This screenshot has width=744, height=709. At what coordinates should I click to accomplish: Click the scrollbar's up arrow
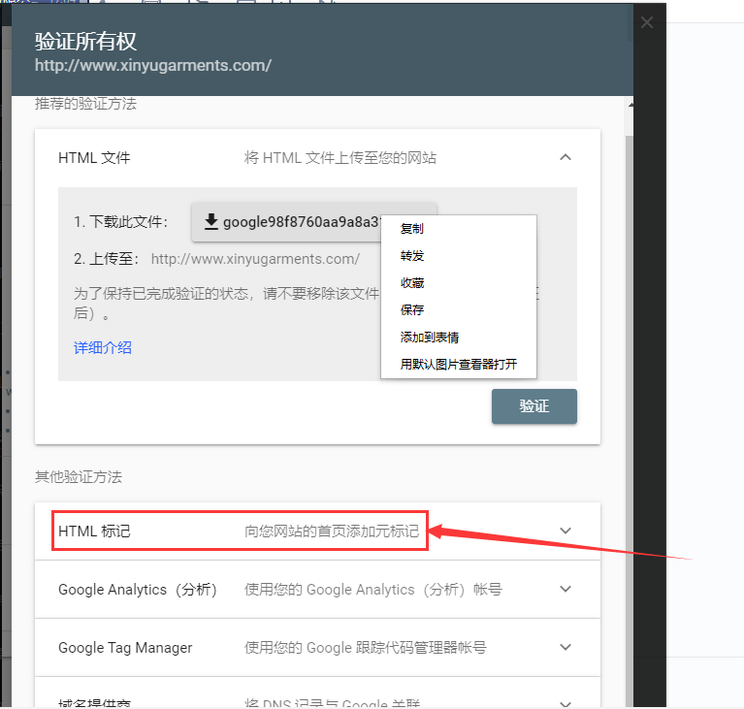point(631,104)
